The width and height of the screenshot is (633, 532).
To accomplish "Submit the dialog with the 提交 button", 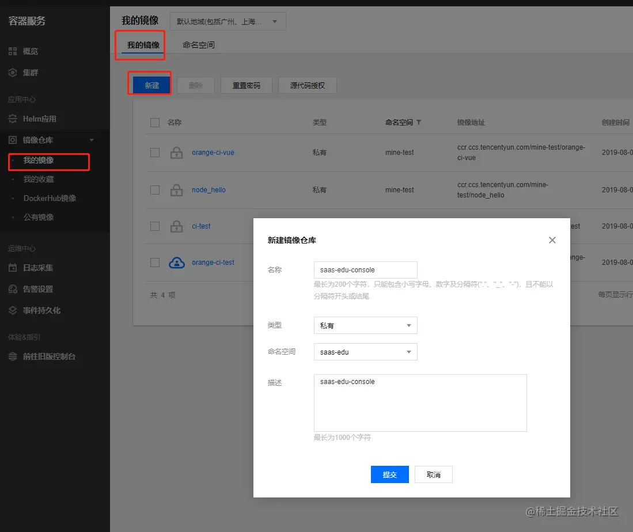I will click(389, 474).
